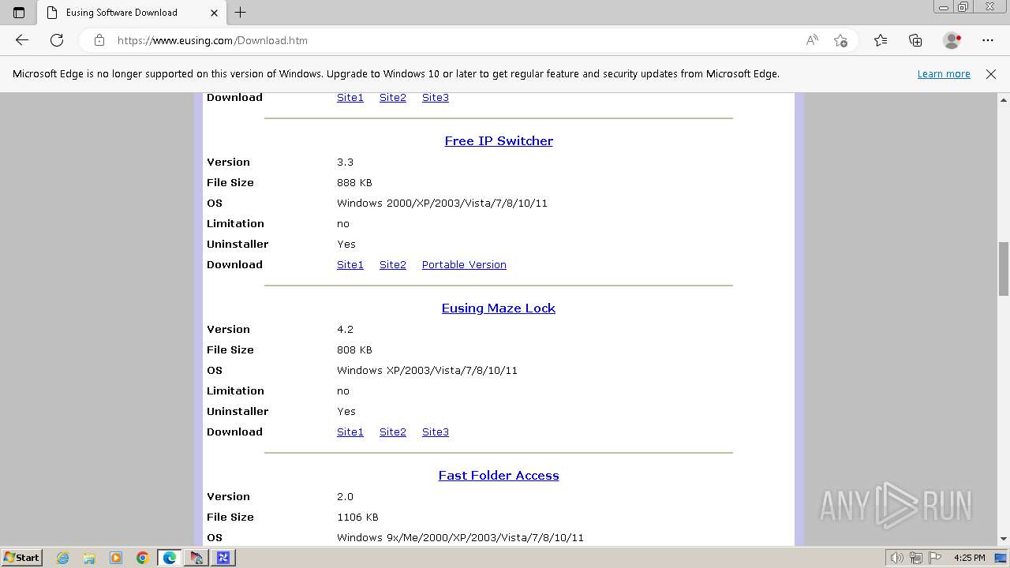This screenshot has height=568, width=1010.
Task: Open the Favorites list
Action: point(881,40)
